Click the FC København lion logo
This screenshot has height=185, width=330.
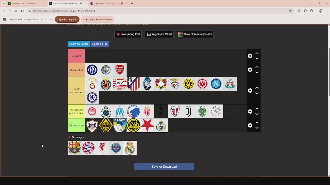[134, 112]
